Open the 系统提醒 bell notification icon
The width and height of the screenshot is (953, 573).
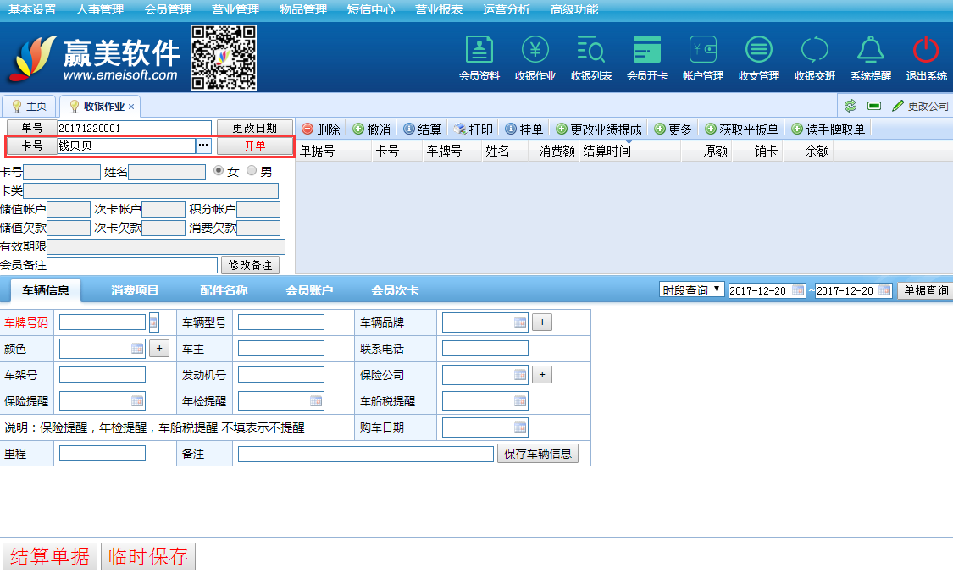(871, 51)
